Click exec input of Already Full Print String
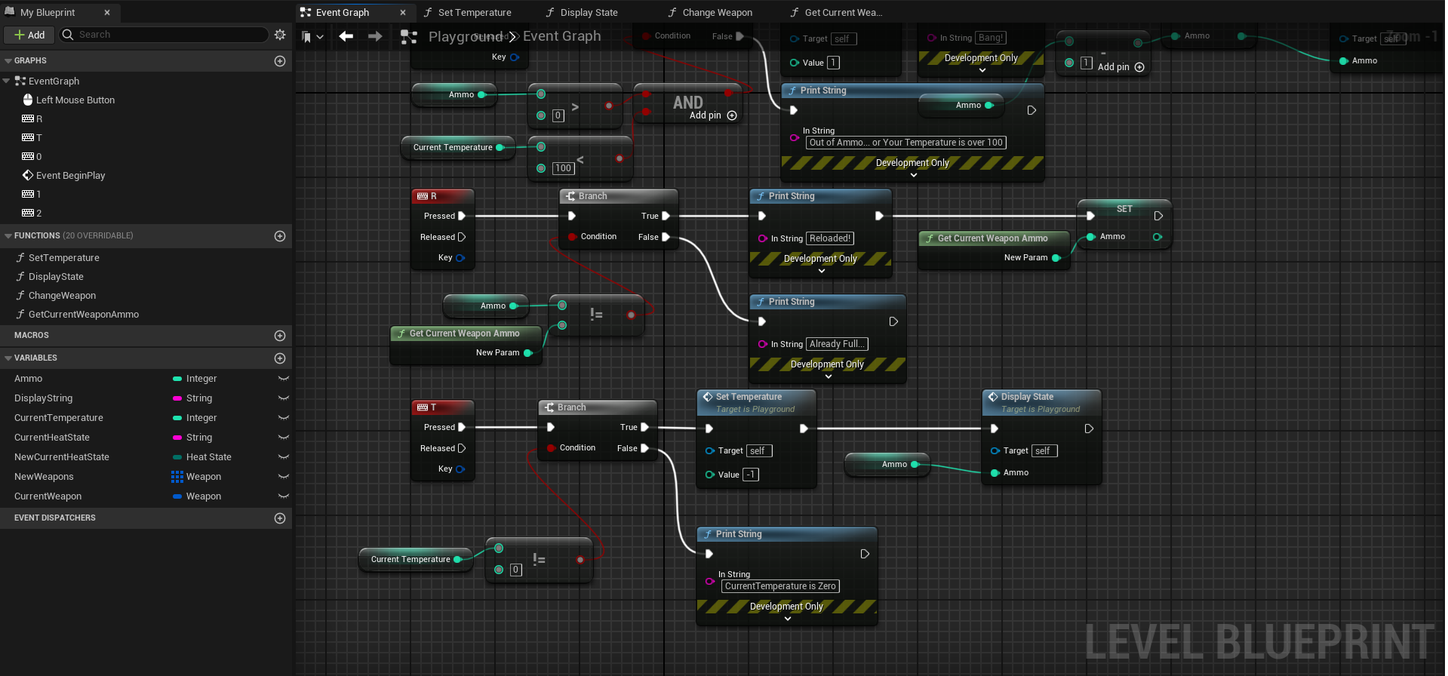Viewport: 1448px width, 676px height. pos(762,321)
